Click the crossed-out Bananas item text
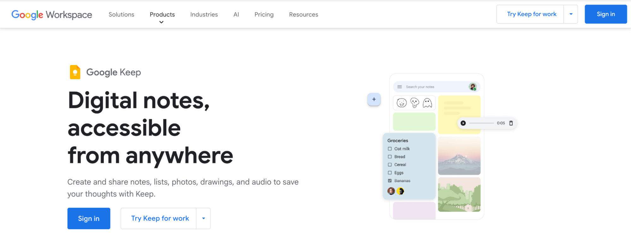This screenshot has height=250, width=631. tap(402, 181)
